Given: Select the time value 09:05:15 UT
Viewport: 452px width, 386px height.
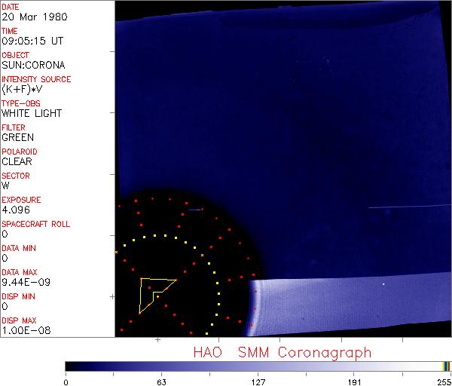Looking at the screenshot, I should 32,41.
